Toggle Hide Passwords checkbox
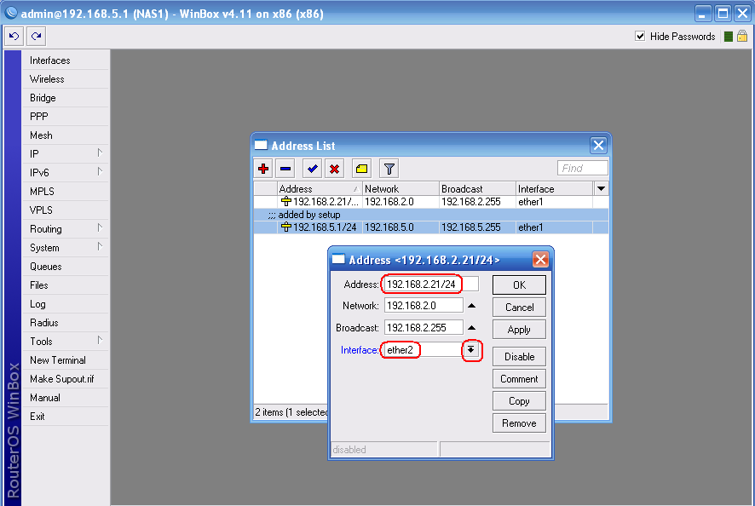This screenshot has width=755, height=506. pyautogui.click(x=640, y=36)
